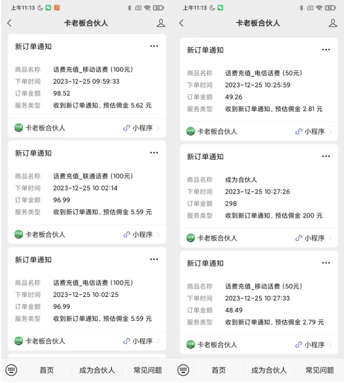Open 小程序 link on 电信话费 (100元) card
Screen dimensions: 344x383
(x=138, y=341)
